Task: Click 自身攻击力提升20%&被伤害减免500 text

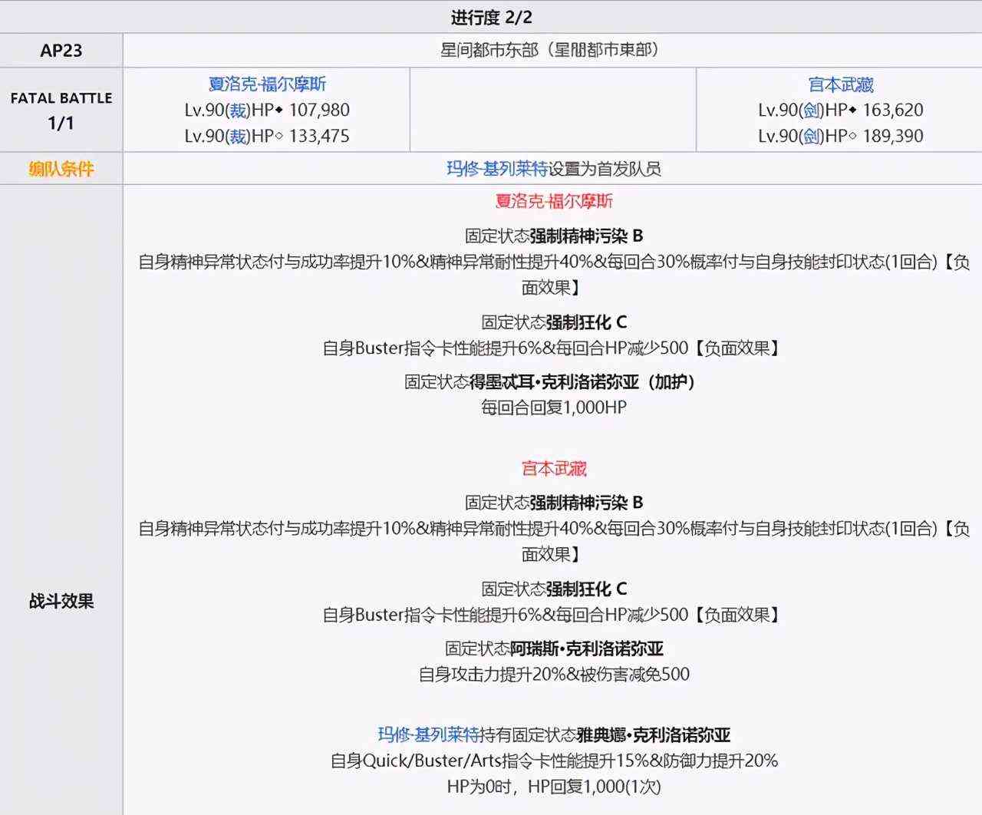Action: click(554, 675)
